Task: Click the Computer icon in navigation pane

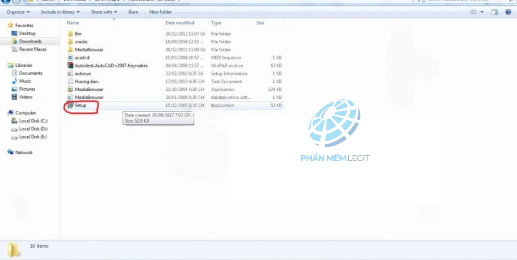Action: tap(10, 113)
